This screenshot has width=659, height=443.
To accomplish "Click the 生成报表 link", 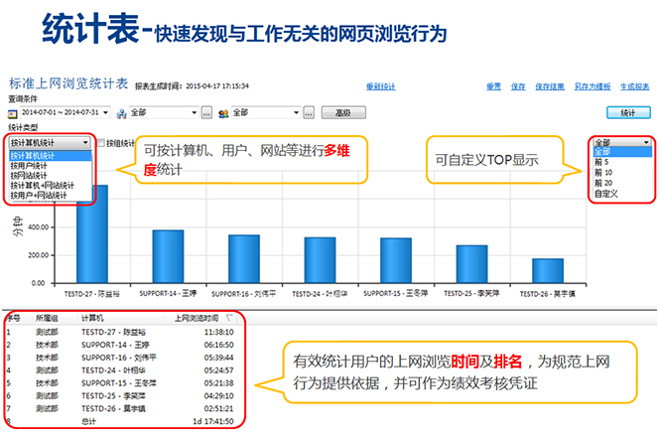I will pos(636,86).
